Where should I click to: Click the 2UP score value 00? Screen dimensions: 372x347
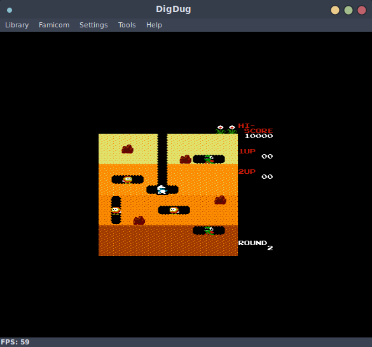click(x=267, y=177)
